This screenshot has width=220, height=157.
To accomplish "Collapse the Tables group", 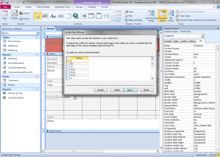I will (x=37, y=37).
